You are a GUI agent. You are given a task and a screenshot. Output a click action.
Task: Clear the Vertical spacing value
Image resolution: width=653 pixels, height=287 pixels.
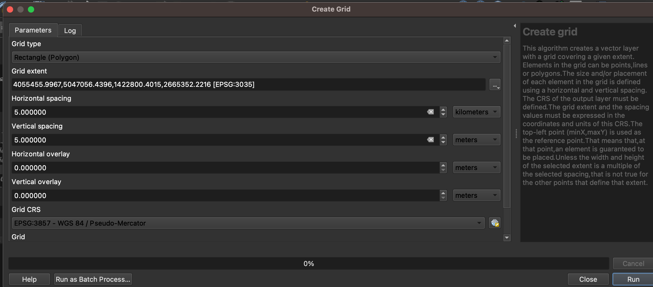(x=430, y=140)
